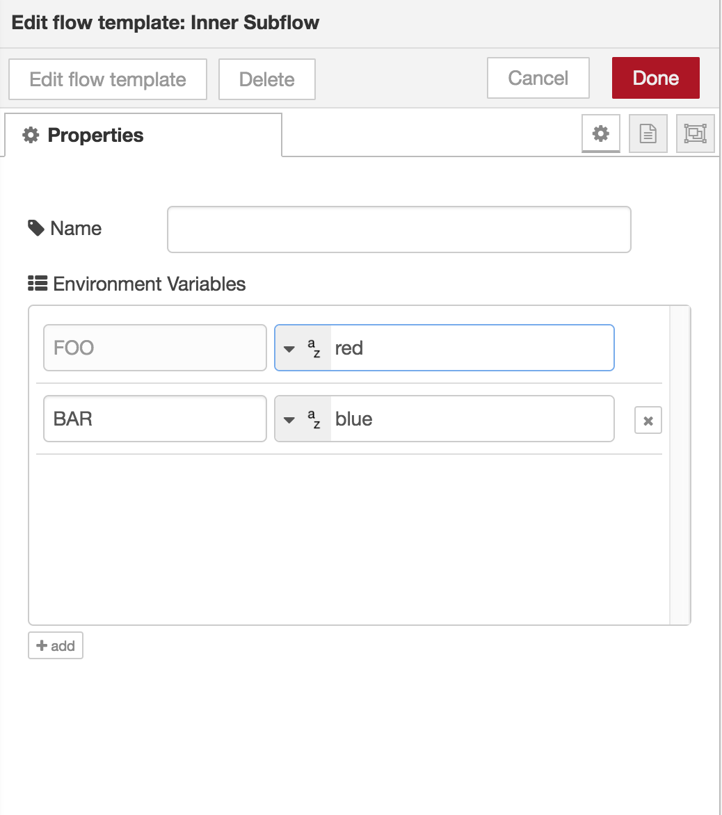Screen dimensions: 722x815
Task: Click the environment variables list scrollbar
Action: pyautogui.click(x=680, y=465)
